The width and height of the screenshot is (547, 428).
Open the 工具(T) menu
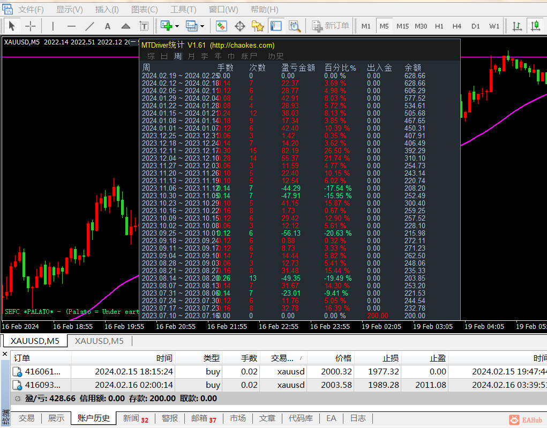coord(183,10)
